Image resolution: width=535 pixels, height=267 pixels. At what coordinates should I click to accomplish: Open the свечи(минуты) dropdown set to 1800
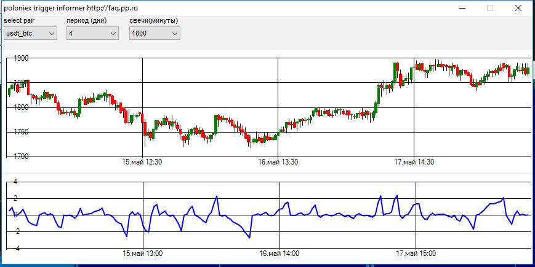(x=155, y=34)
